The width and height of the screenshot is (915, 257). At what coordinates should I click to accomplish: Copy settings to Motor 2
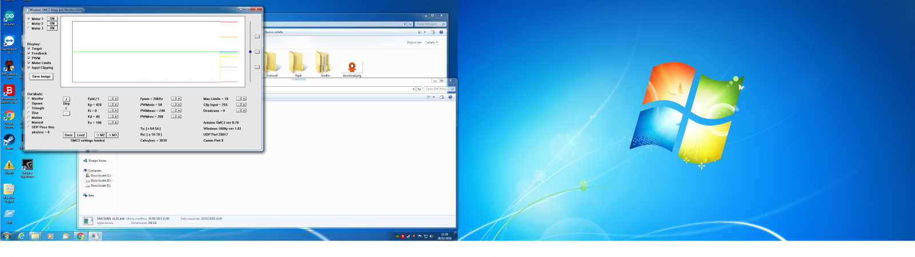pos(100,135)
